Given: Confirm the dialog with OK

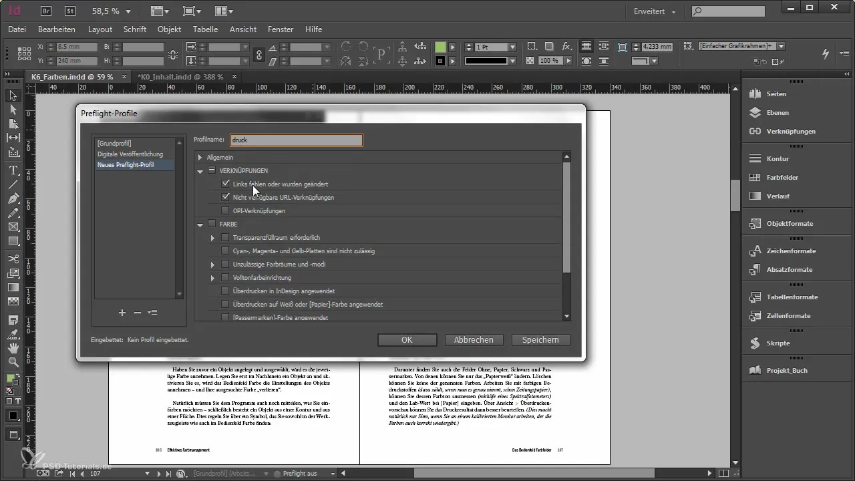Looking at the screenshot, I should click(x=407, y=340).
